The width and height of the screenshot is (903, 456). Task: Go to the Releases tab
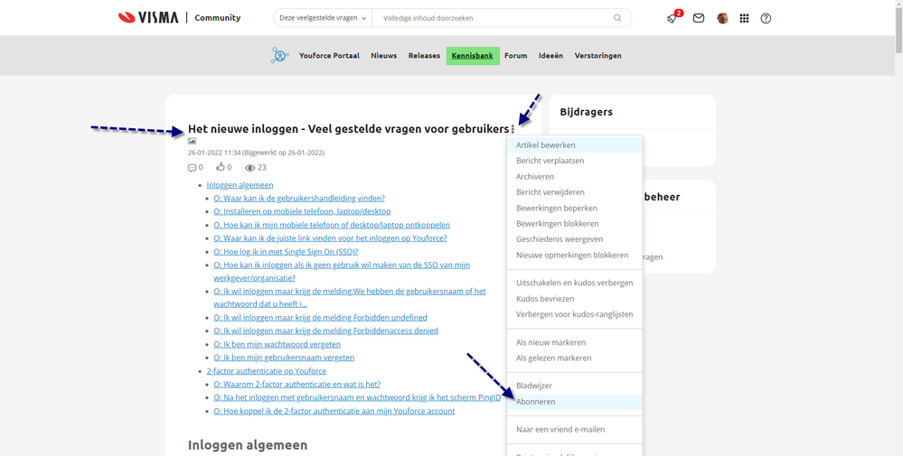point(424,56)
